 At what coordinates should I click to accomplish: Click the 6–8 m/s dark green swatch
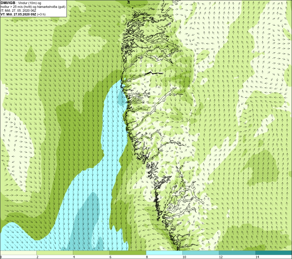tap(128, 253)
